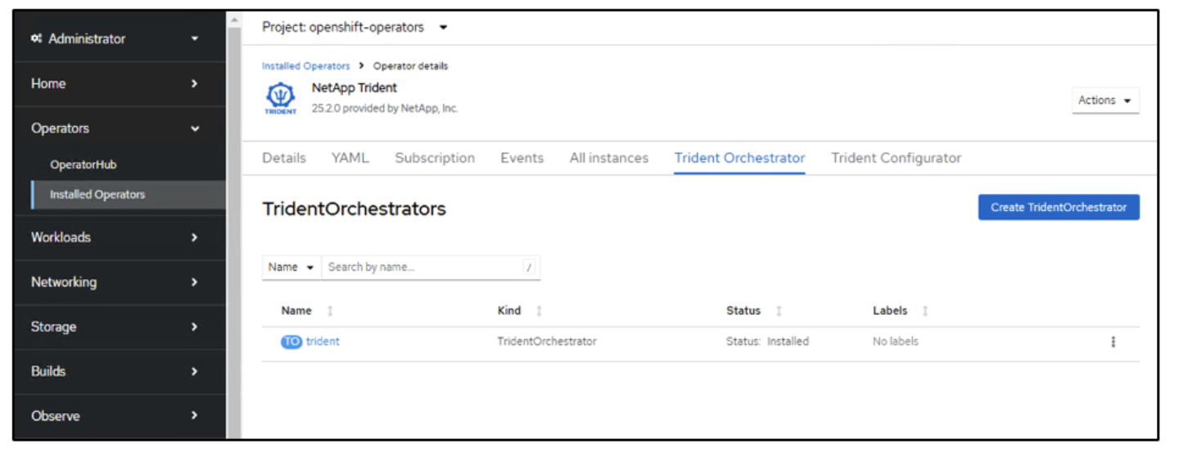Click the Create TridentOrchestrator button
Screen dimensions: 1179x453
(1058, 208)
